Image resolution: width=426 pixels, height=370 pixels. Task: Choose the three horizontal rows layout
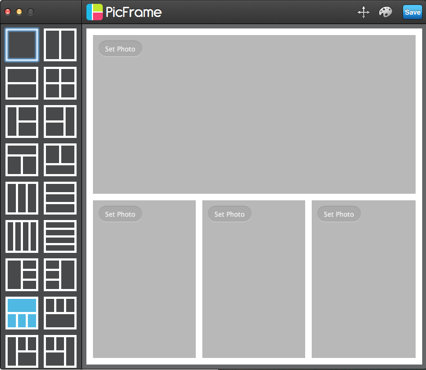pyautogui.click(x=60, y=198)
